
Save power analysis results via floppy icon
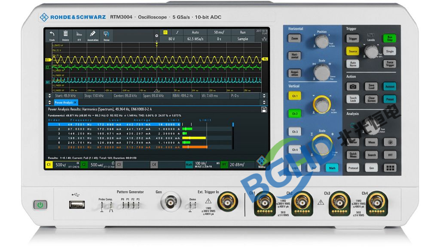click(264, 109)
